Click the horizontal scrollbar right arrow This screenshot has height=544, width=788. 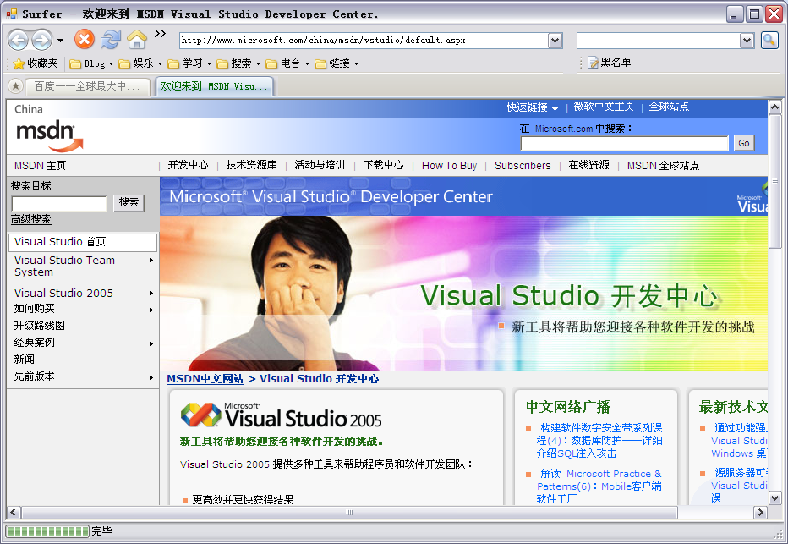point(760,513)
